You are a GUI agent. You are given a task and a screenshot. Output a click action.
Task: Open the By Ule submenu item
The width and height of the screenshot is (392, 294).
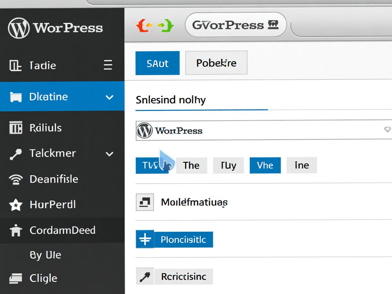click(45, 255)
